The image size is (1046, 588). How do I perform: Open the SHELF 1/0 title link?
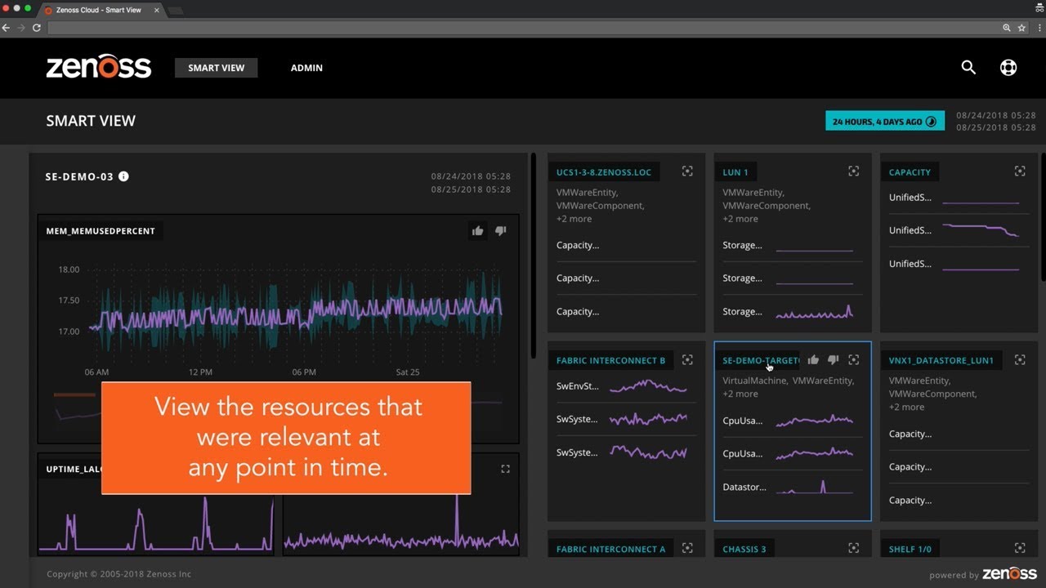tap(910, 549)
